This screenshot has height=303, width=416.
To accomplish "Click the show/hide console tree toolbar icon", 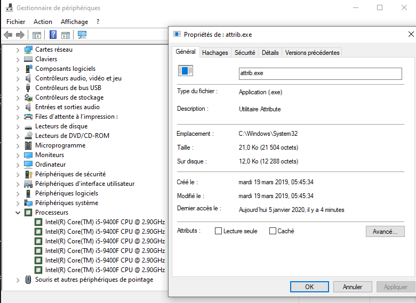I will (37, 35).
